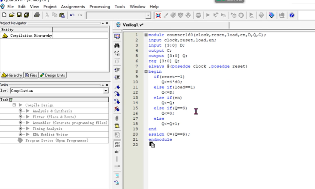The height and width of the screenshot is (189, 315).
Task: Click the Stop Processing icon
Action: click(x=198, y=15)
